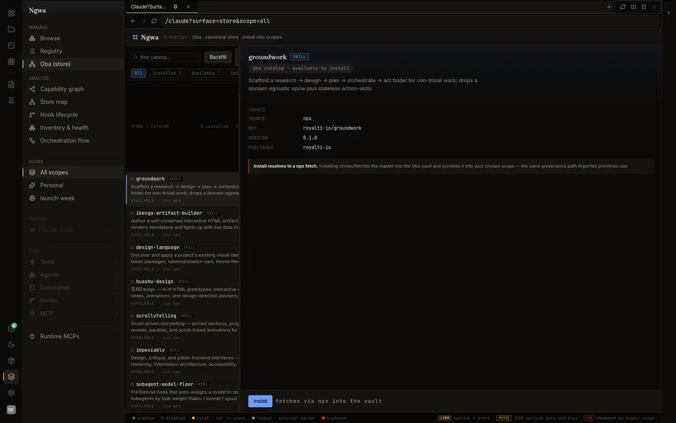676x423 pixels.
Task: Open Inventory & health
Action: point(73,128)
